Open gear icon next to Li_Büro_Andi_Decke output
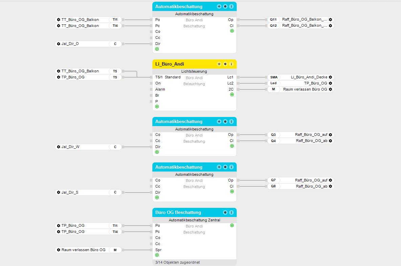This screenshot has height=266, width=401. 330,77
